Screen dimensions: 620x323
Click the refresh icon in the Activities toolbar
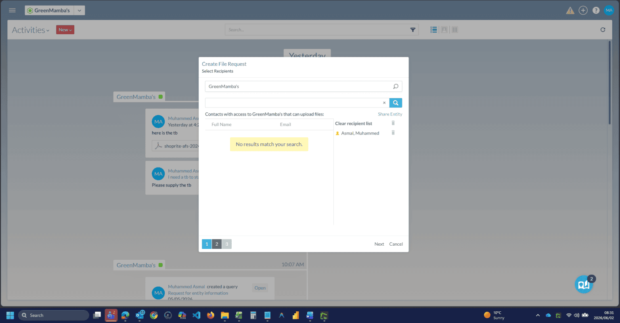pos(603,30)
